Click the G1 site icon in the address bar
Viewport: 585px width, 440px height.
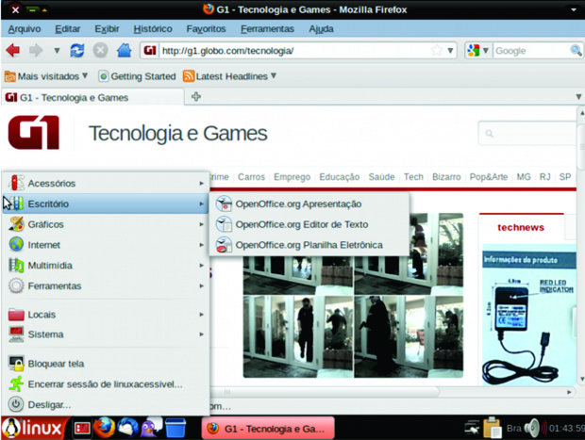(x=150, y=50)
